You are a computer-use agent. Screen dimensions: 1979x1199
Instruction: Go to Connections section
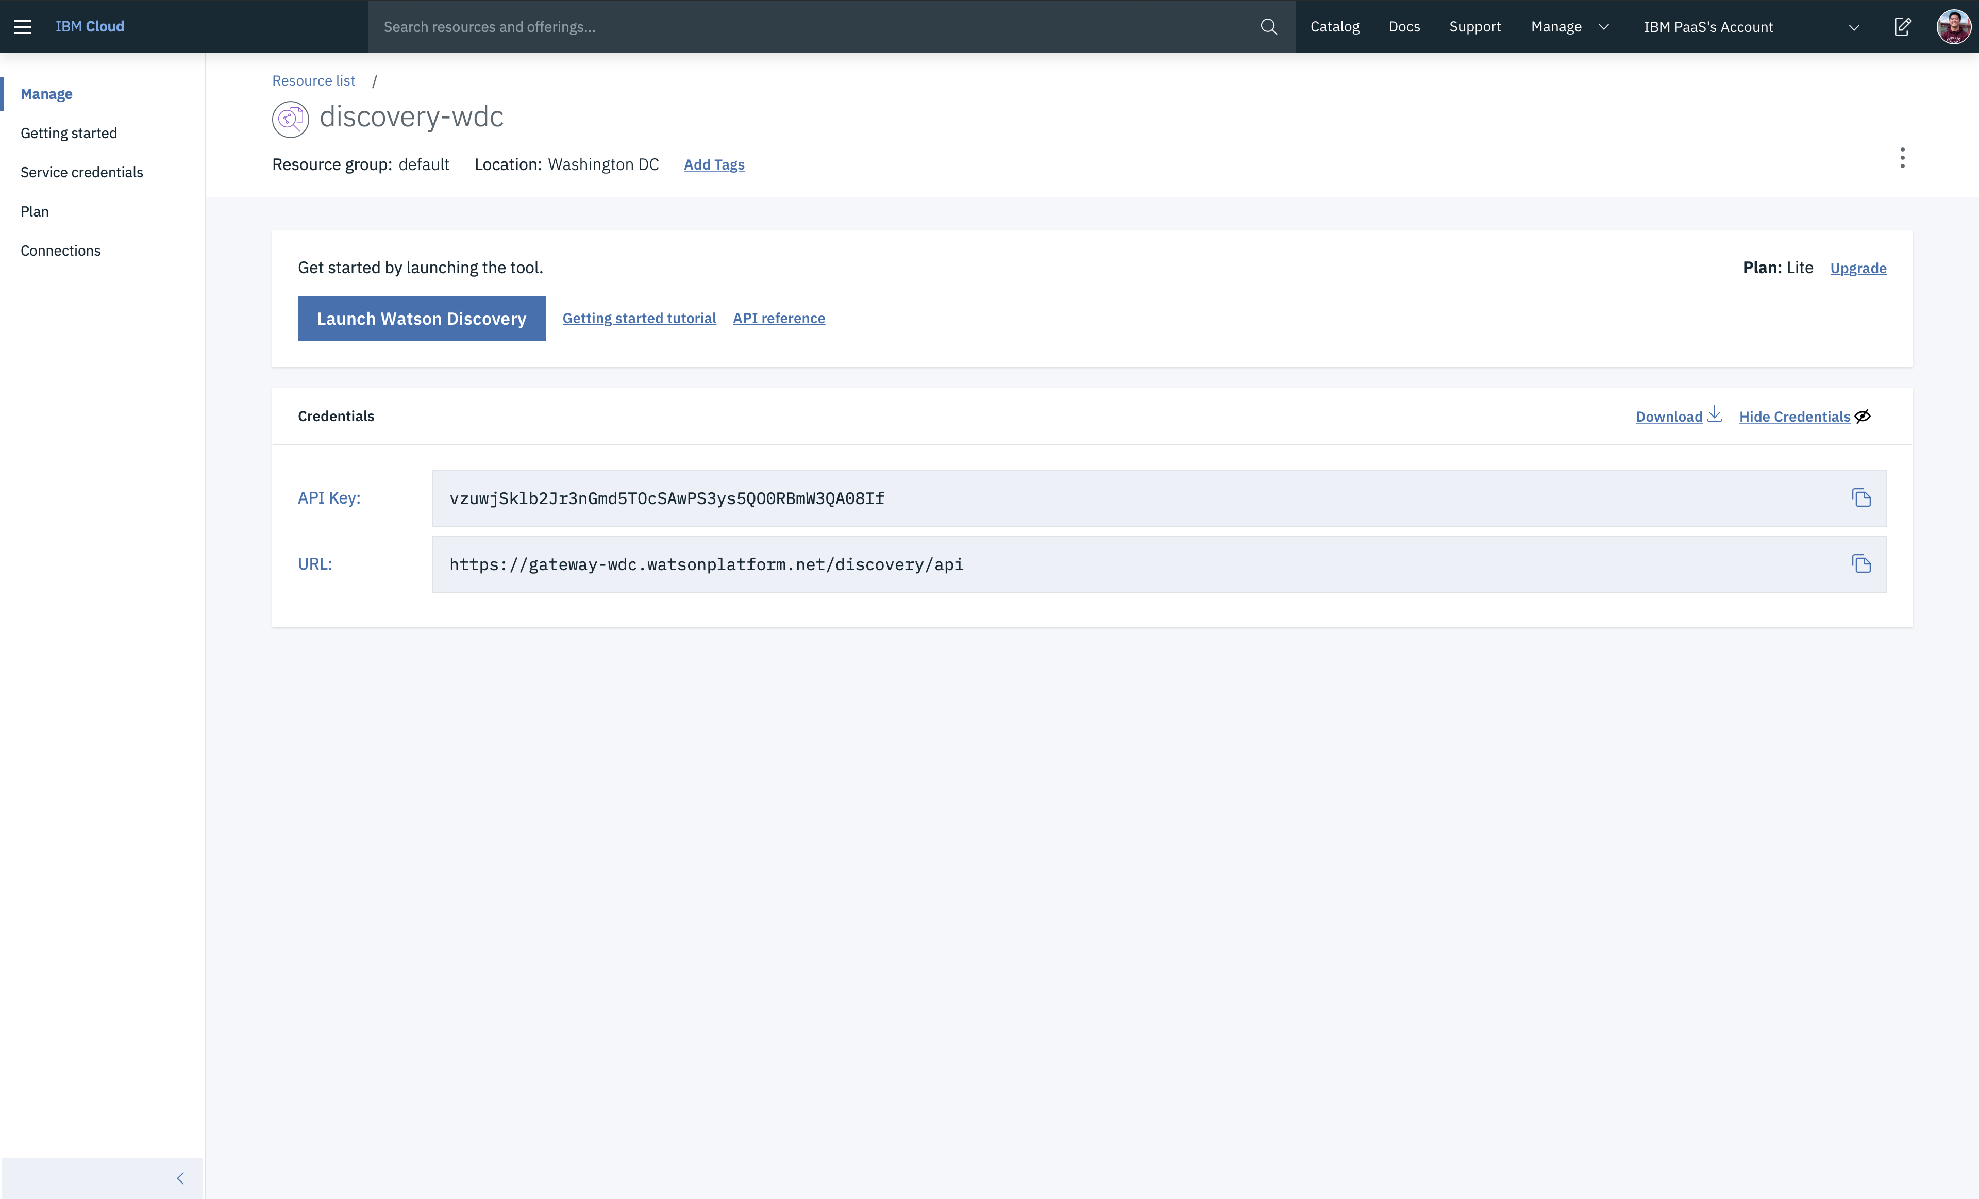[61, 251]
